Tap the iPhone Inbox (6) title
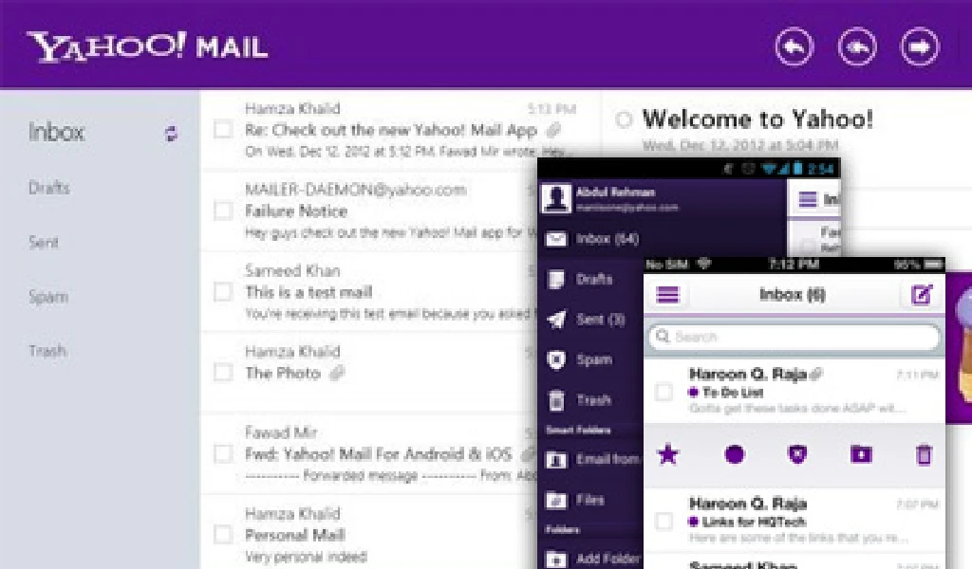This screenshot has height=569, width=972. (793, 295)
